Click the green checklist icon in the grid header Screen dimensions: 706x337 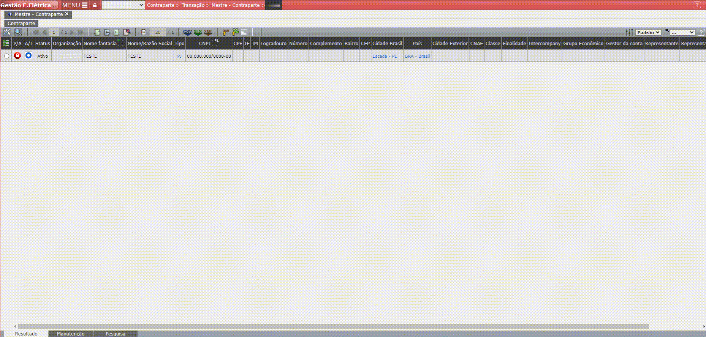pos(6,43)
